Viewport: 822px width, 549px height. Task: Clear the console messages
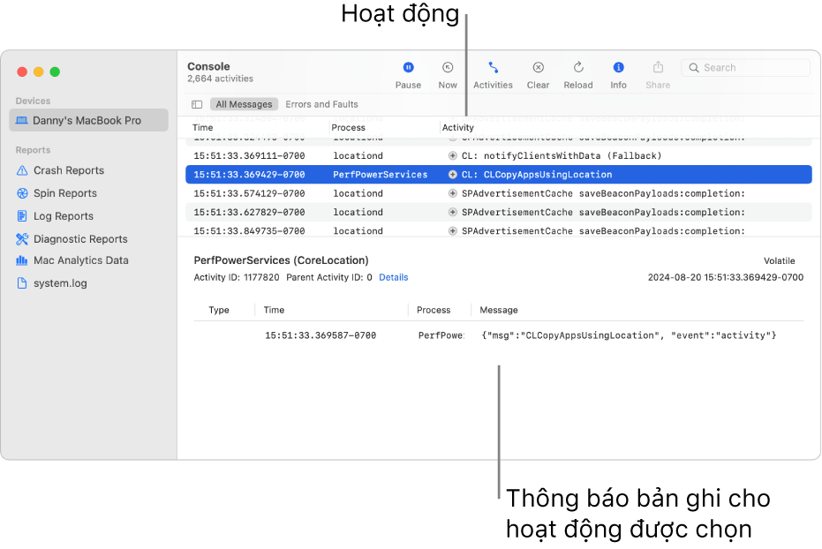coord(538,68)
